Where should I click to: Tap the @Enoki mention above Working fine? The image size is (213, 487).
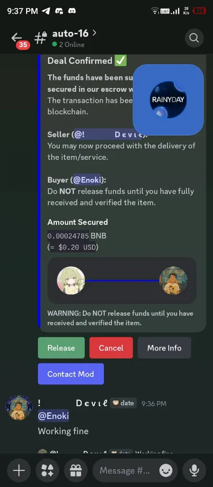coord(53,416)
